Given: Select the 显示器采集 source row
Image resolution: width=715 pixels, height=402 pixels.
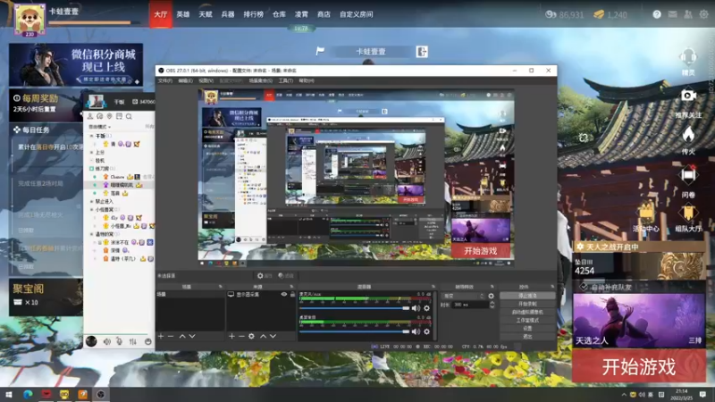Looking at the screenshot, I should click(x=261, y=295).
